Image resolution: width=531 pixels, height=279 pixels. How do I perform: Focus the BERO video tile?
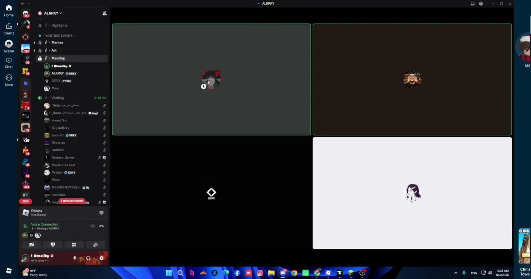(x=211, y=193)
